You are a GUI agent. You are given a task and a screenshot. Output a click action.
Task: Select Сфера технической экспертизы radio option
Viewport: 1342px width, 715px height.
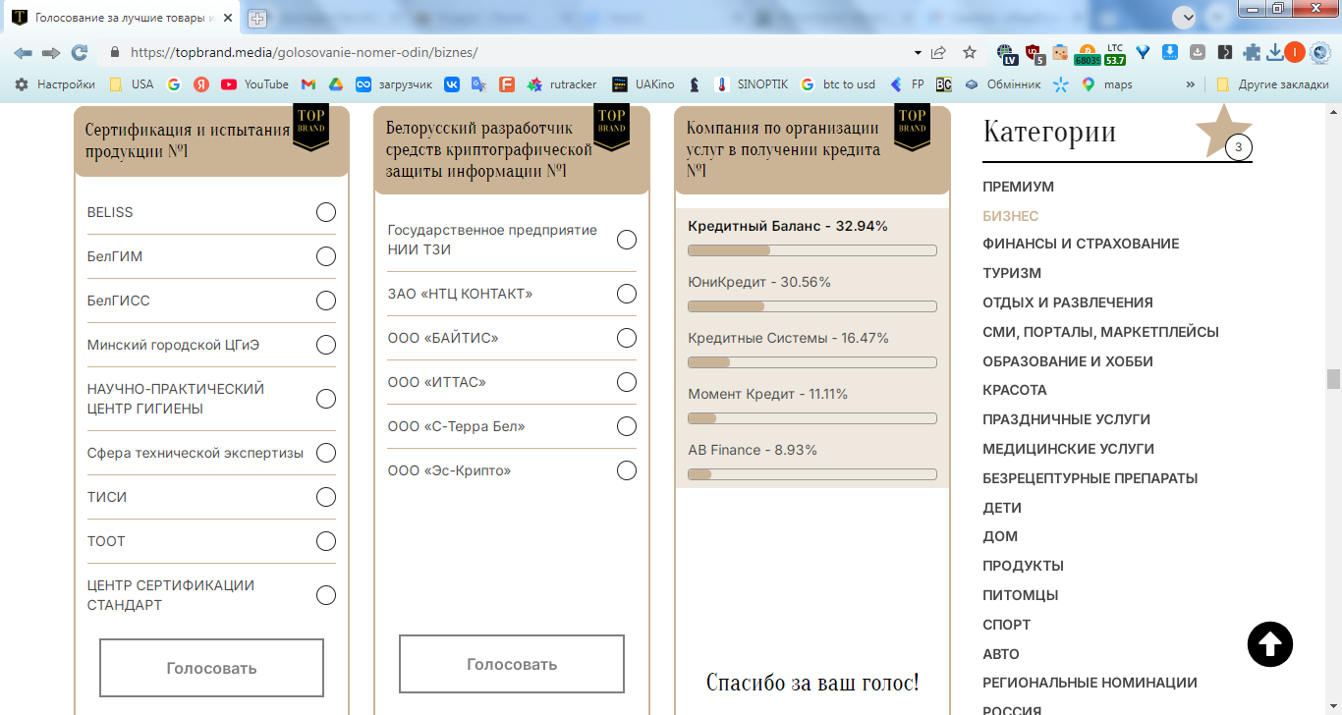click(326, 453)
